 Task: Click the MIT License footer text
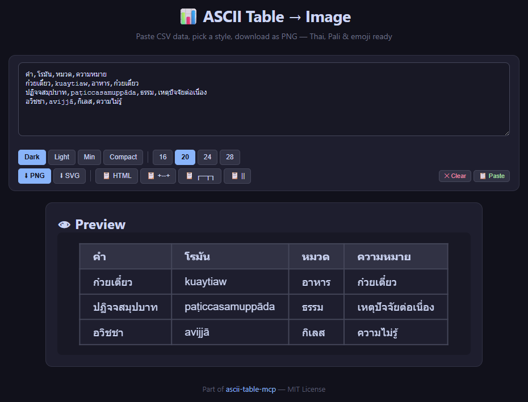pyautogui.click(x=307, y=389)
